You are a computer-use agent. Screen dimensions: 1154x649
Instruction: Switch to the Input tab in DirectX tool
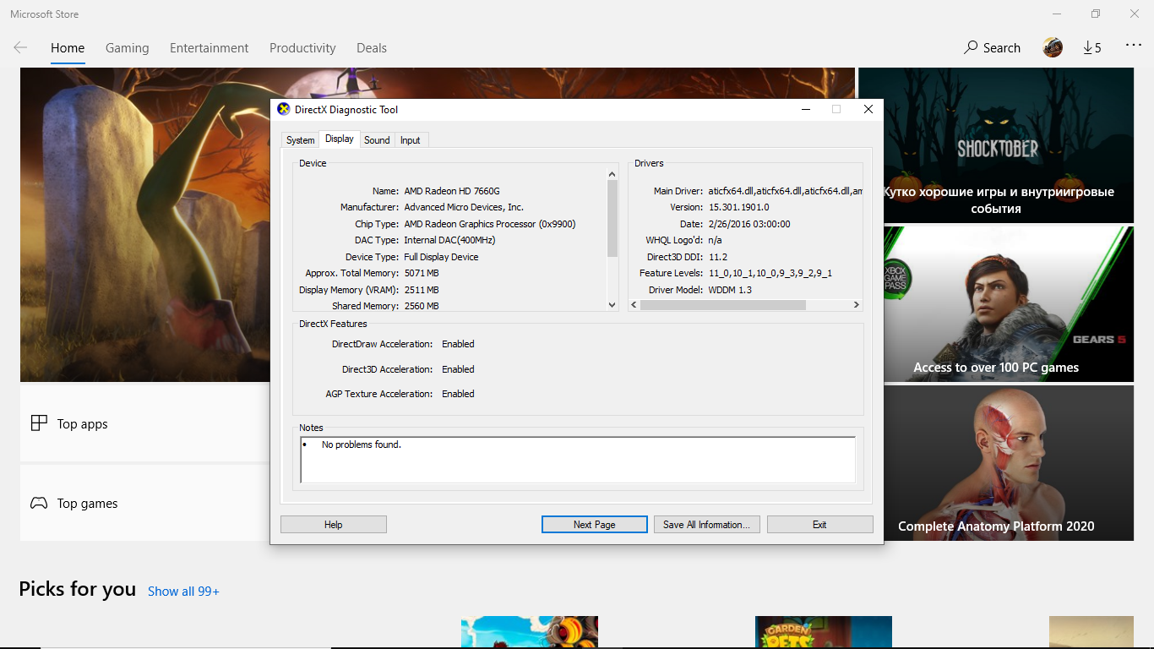pos(411,140)
